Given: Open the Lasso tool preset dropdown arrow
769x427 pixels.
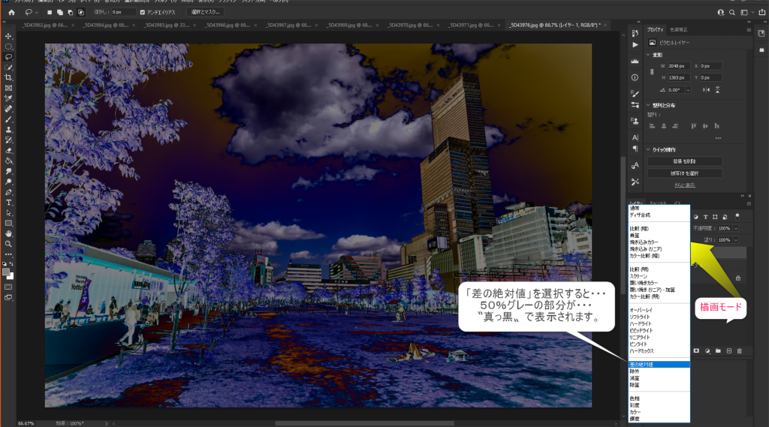Looking at the screenshot, I should pyautogui.click(x=36, y=12).
